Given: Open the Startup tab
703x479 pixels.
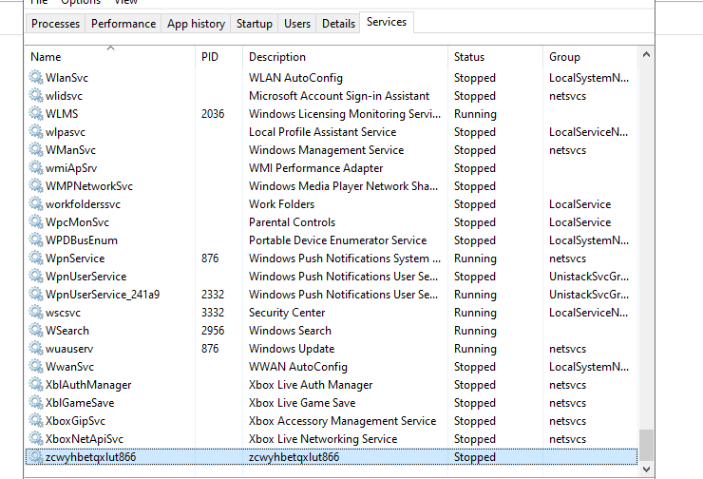Looking at the screenshot, I should click(x=254, y=24).
